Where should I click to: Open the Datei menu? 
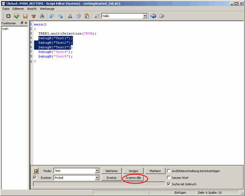click(x=6, y=9)
